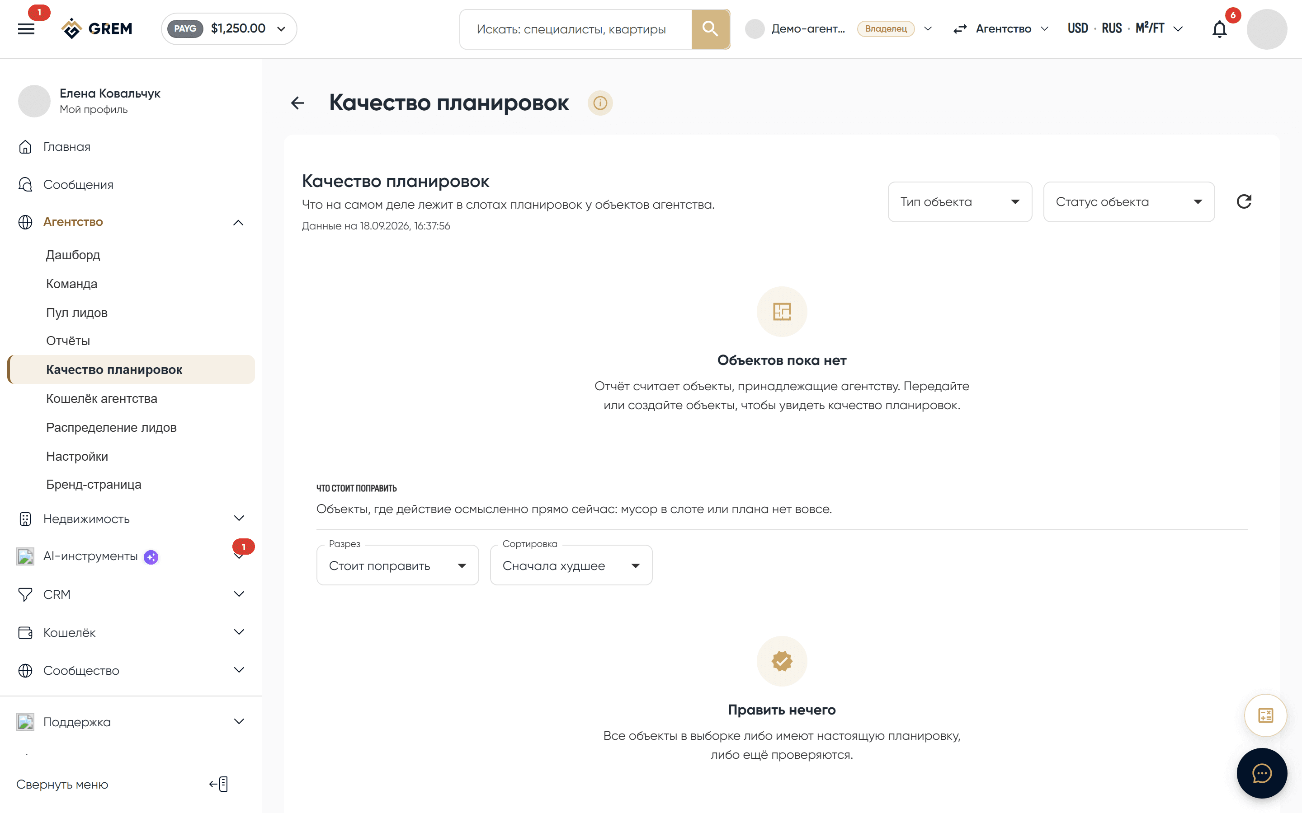This screenshot has width=1302, height=813.
Task: Click the Данные на 18.09.2026, 16:37:56 timestamp
Action: (x=376, y=226)
